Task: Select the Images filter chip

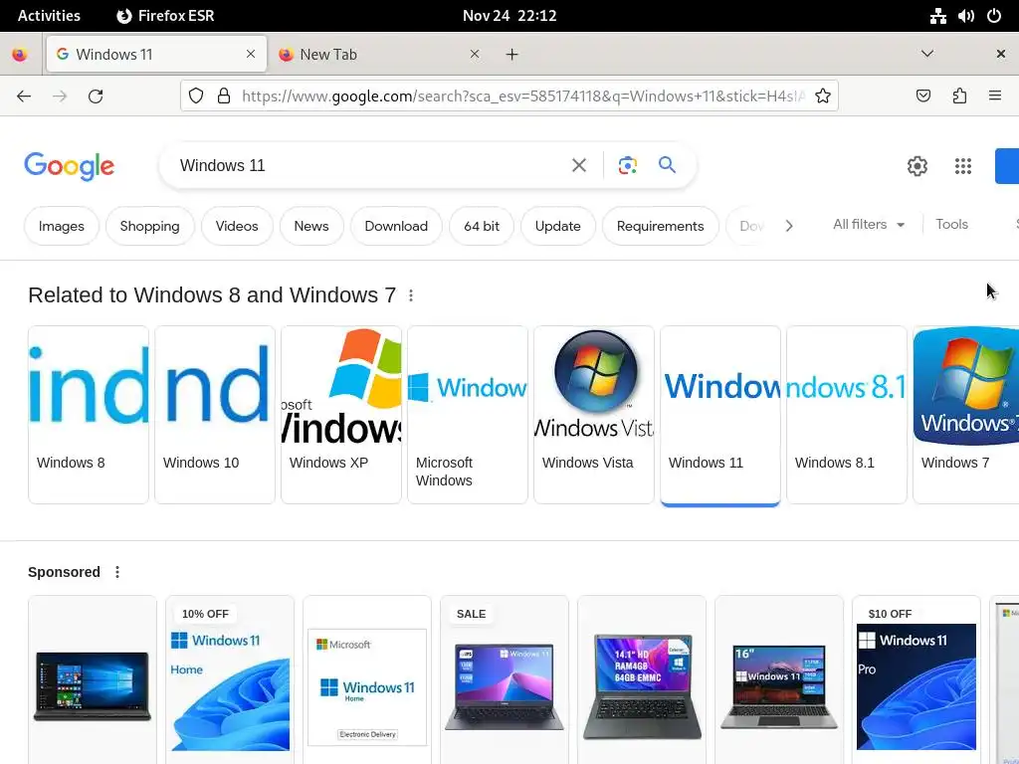Action: [x=61, y=226]
